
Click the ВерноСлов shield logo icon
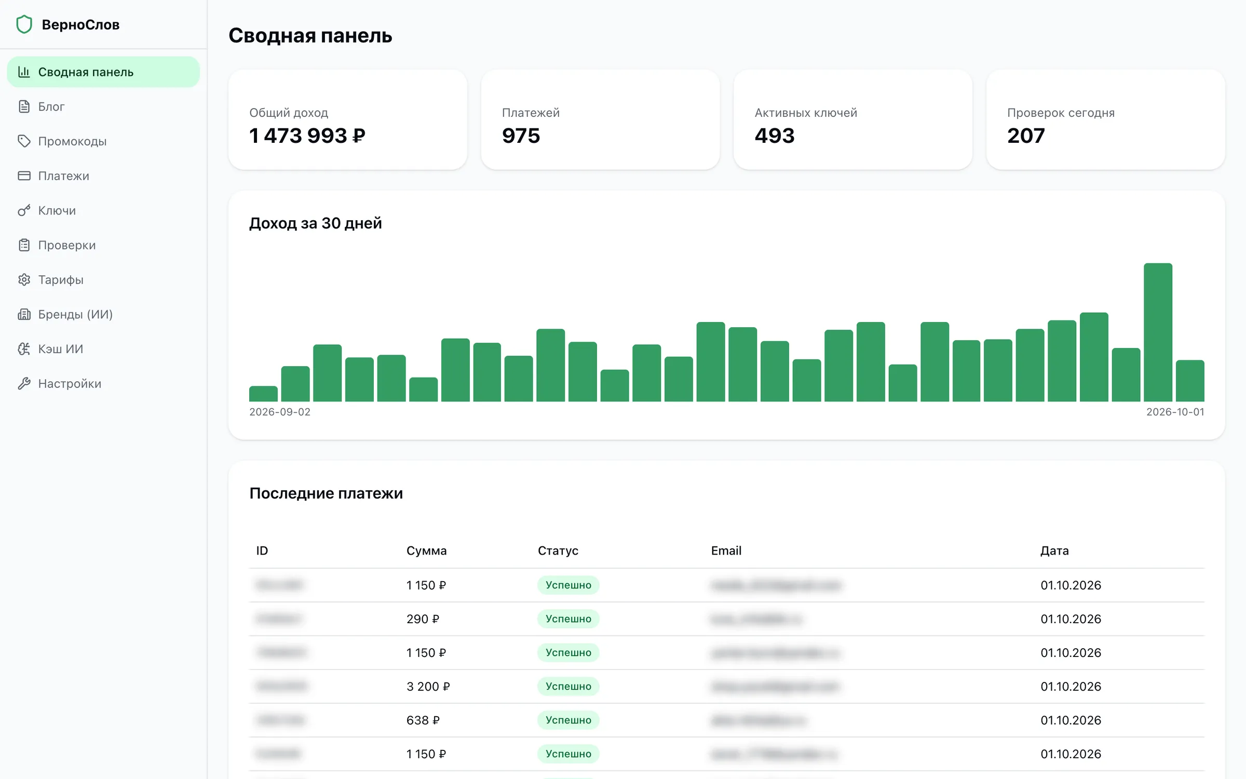(x=24, y=24)
